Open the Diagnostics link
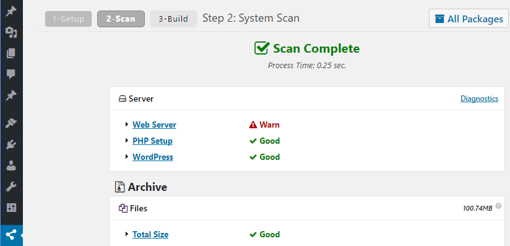510x246 pixels. coord(479,99)
